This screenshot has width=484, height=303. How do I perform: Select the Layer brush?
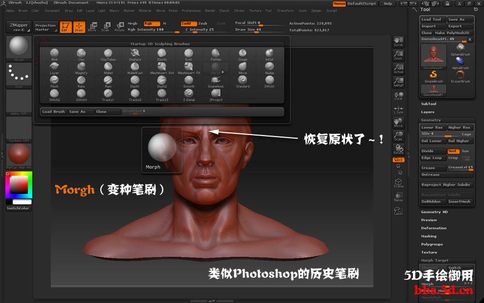55,68
